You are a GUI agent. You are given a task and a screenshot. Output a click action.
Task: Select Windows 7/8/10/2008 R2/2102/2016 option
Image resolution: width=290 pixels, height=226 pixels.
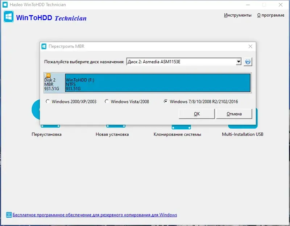[166, 101]
